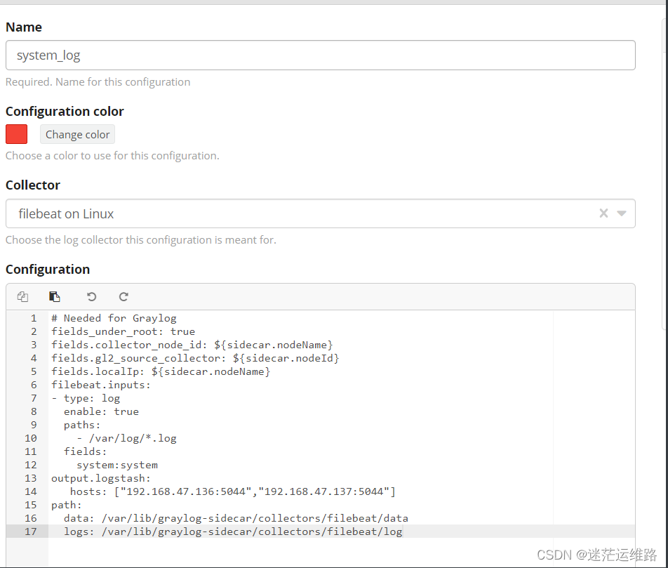Click line number 17 in editor gutter

click(x=31, y=531)
